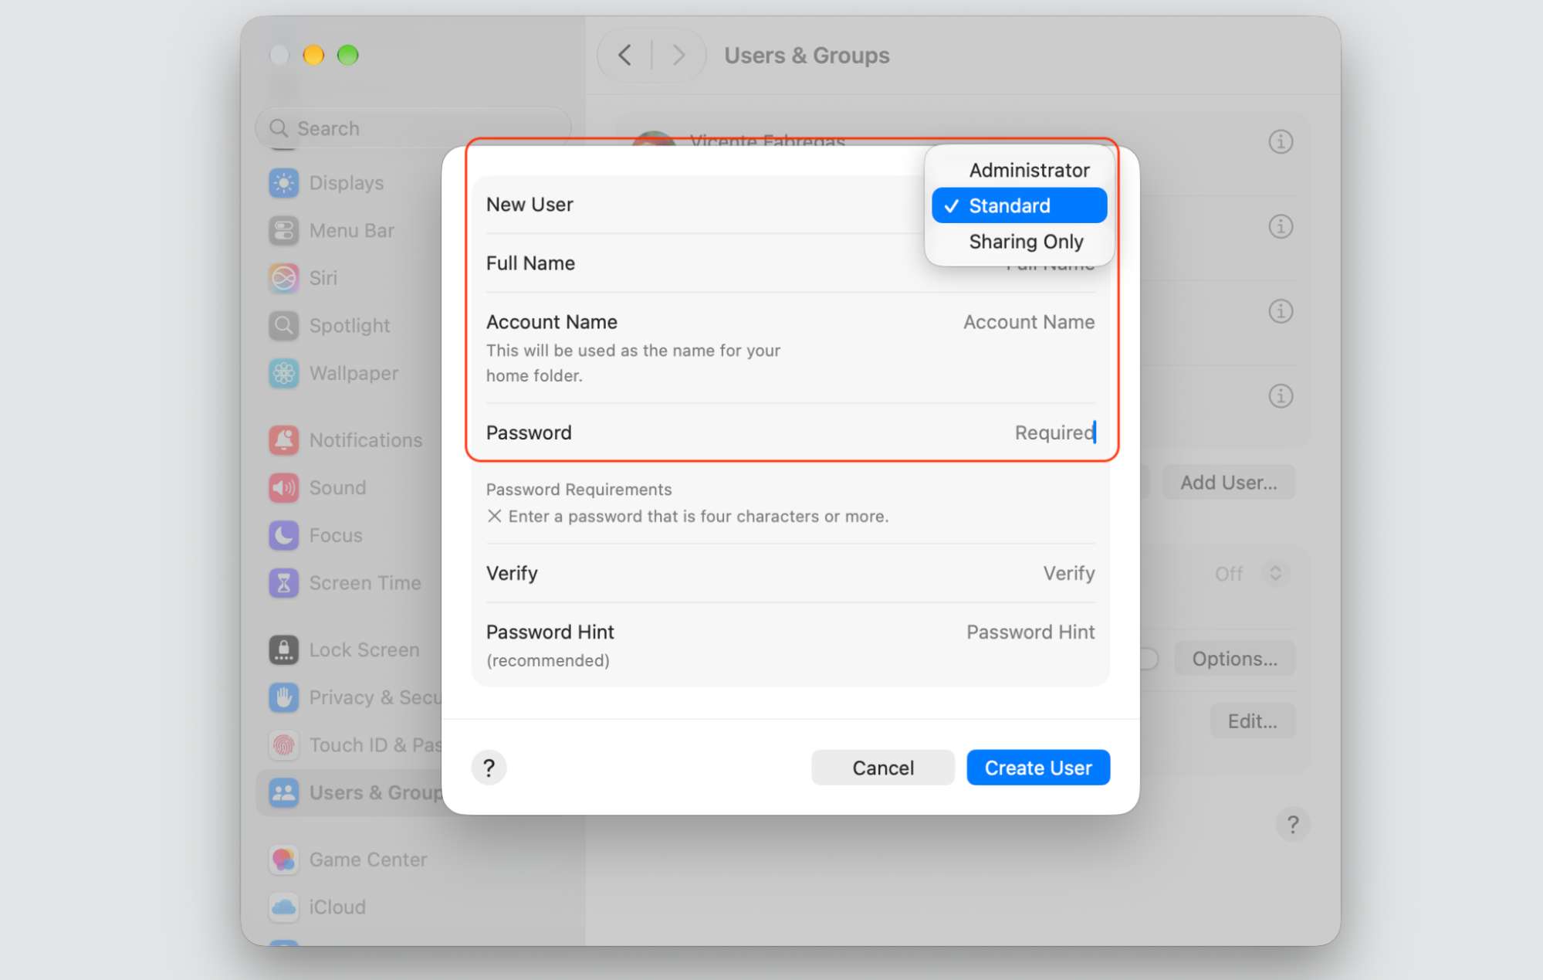The width and height of the screenshot is (1543, 980).
Task: Open Notifications settings in sidebar
Action: (x=347, y=440)
